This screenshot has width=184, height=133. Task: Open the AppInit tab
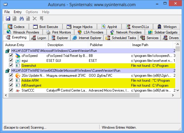(x=109, y=27)
